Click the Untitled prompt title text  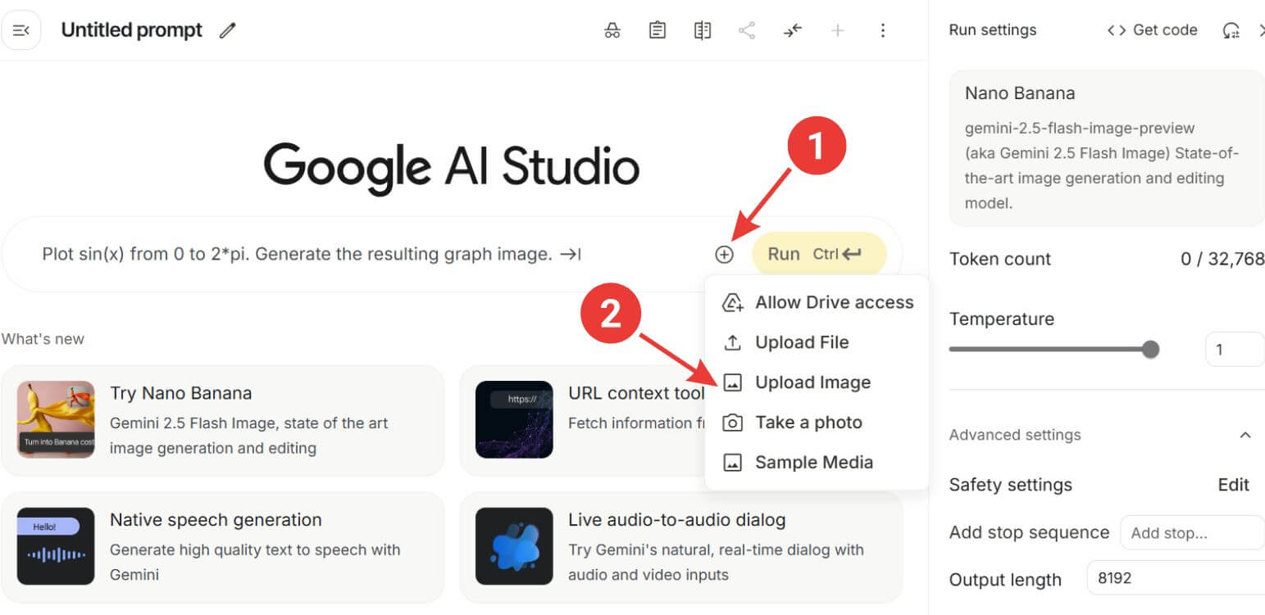[x=131, y=30]
